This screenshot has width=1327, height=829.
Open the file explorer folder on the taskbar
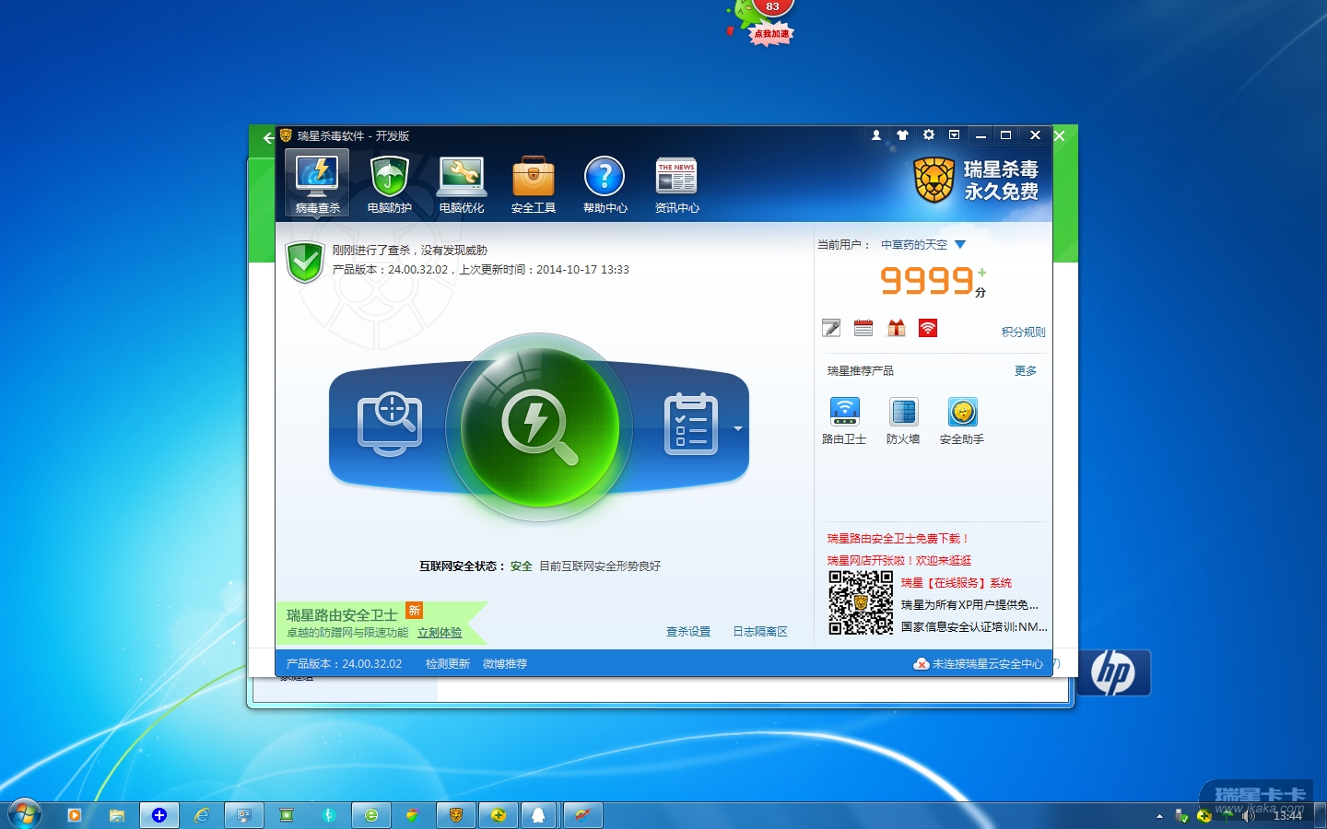(x=117, y=815)
